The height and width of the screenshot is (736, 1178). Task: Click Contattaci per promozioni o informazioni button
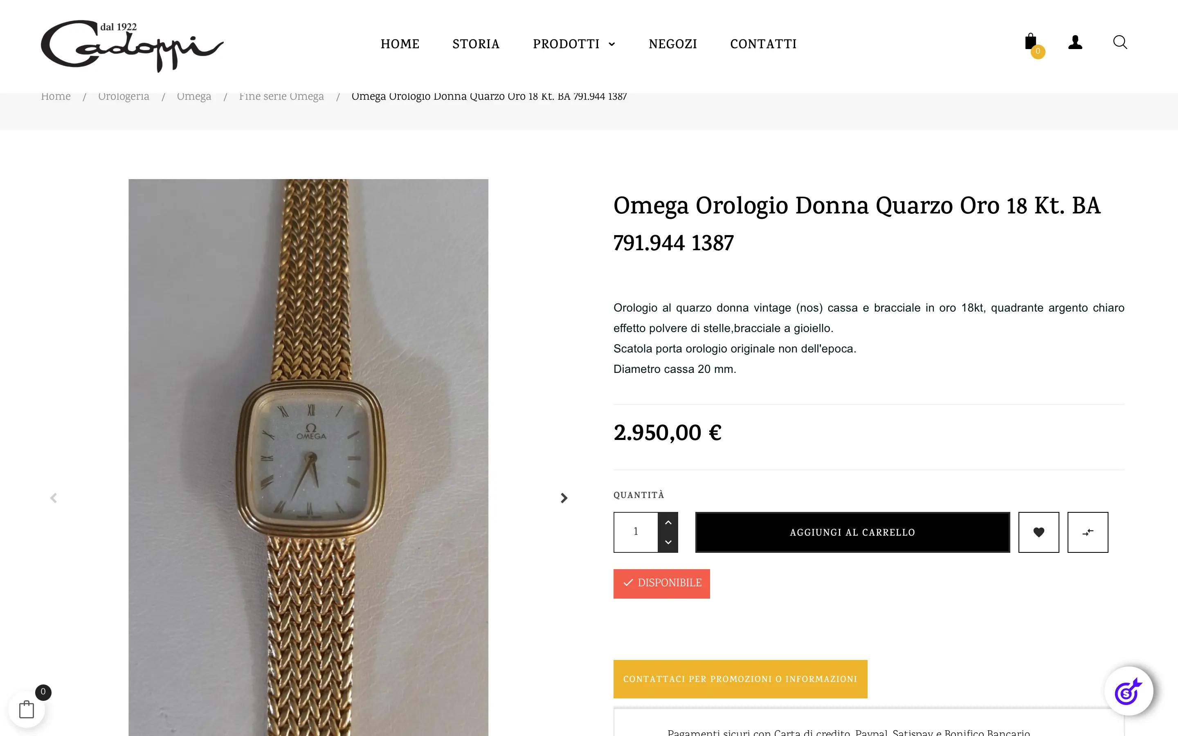(740, 679)
